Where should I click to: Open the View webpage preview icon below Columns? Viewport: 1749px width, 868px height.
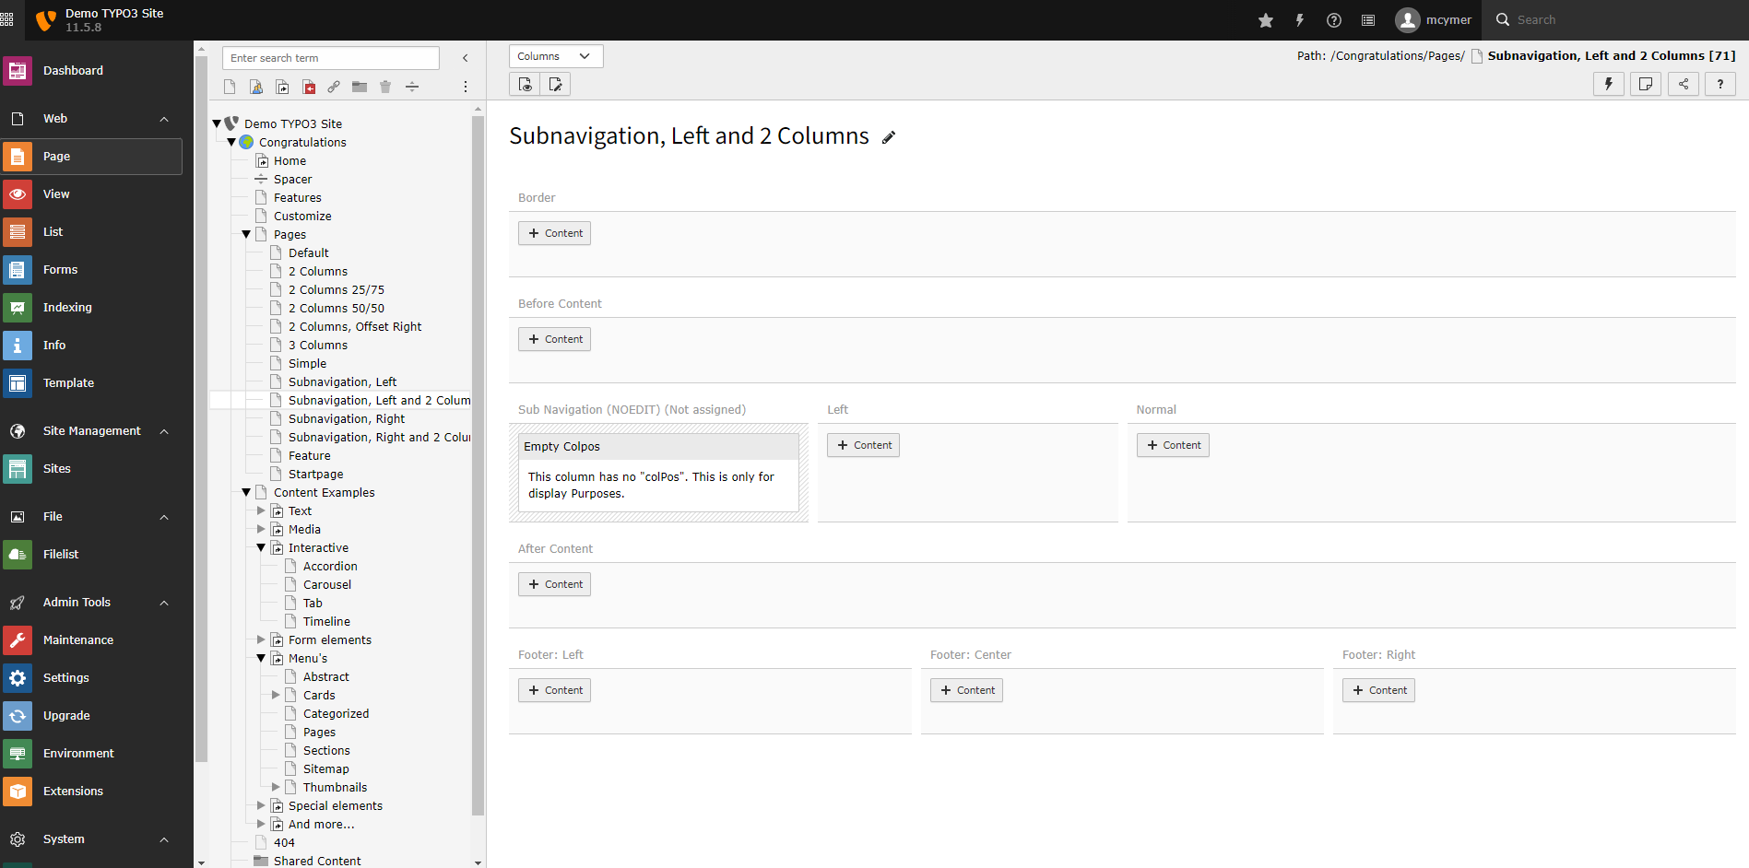pos(524,84)
